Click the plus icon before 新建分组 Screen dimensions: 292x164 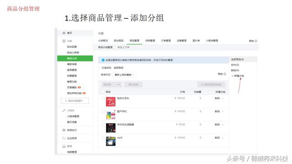[x=232, y=76]
